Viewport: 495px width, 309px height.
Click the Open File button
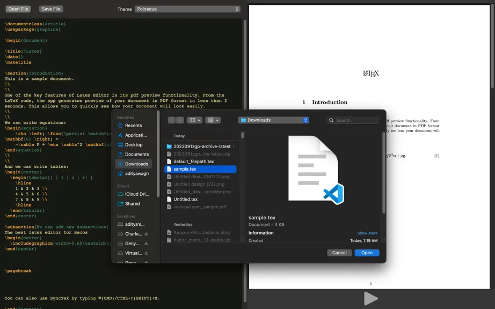pos(18,9)
